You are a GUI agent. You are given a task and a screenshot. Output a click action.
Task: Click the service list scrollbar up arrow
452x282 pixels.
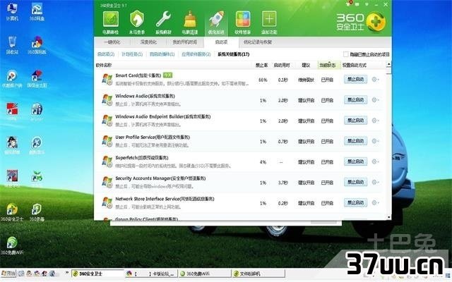point(388,64)
